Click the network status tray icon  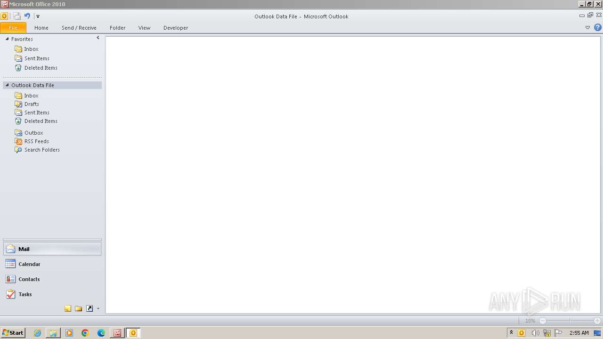tap(546, 333)
